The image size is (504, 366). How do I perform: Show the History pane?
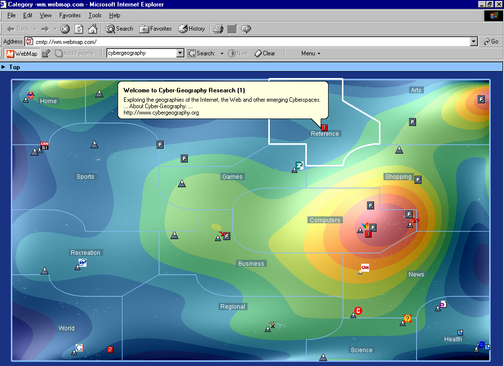(192, 29)
